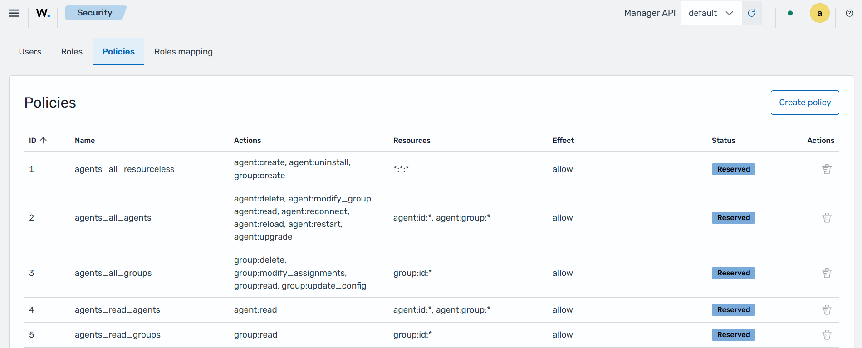Switch to the Users tab
The height and width of the screenshot is (348, 862).
(x=30, y=52)
